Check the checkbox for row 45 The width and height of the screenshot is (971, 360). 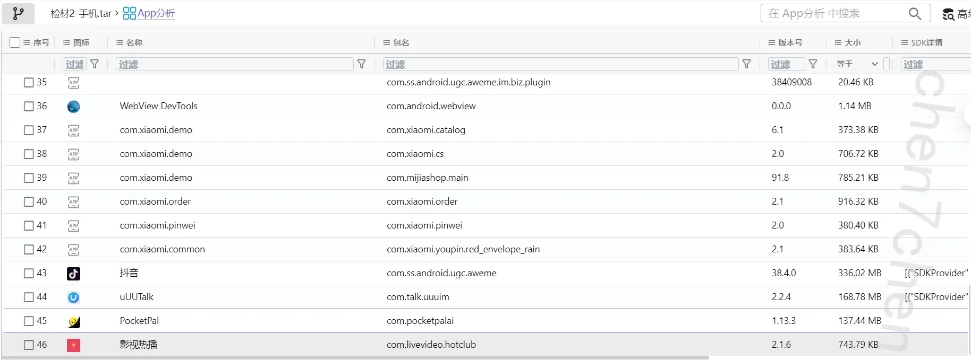point(29,321)
